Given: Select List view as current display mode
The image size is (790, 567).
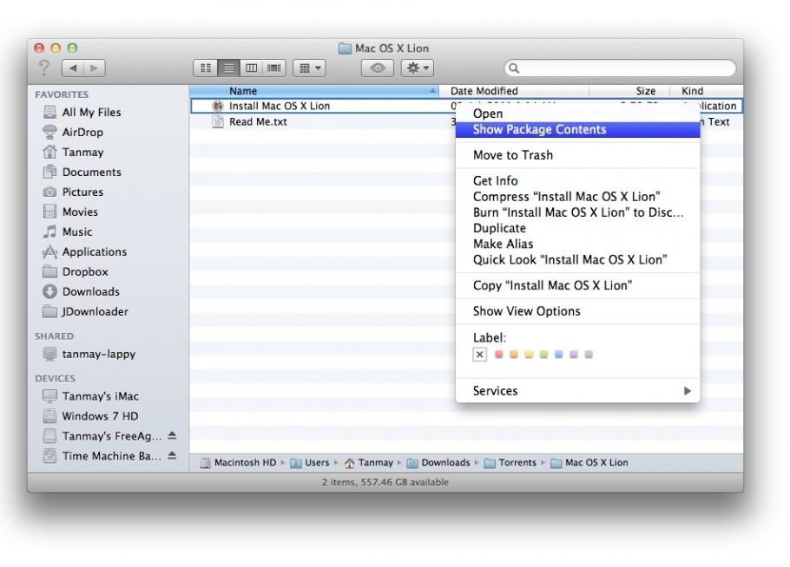Looking at the screenshot, I should pos(228,68).
